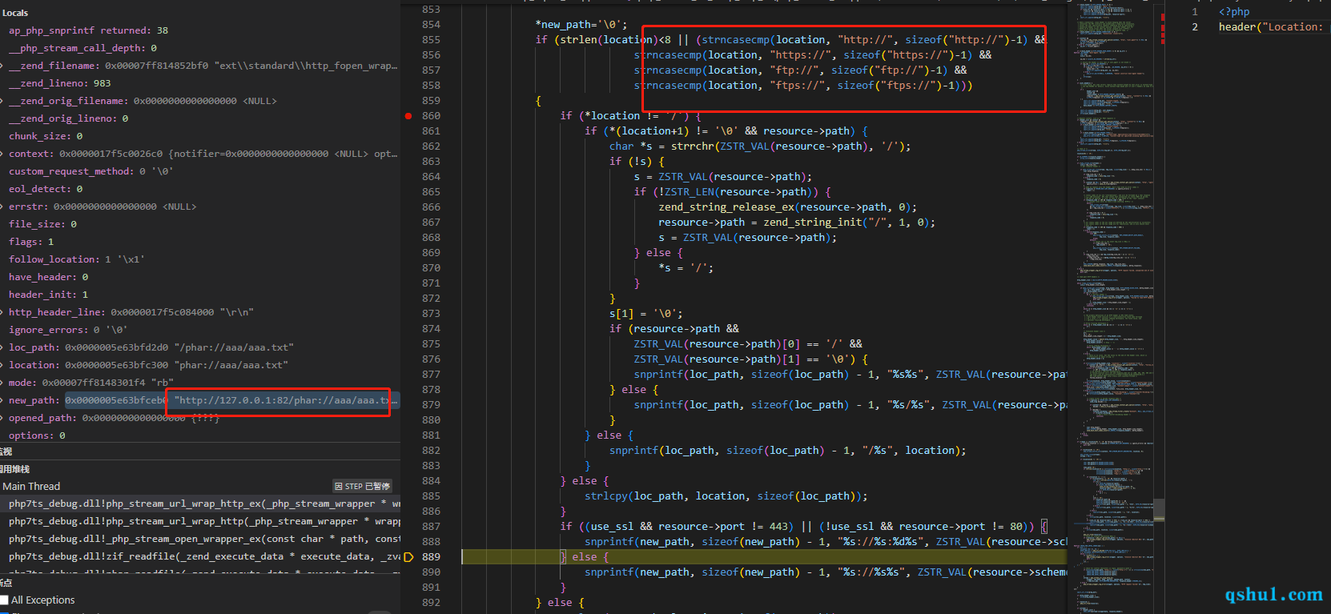Select the 'options: 0' variable row
The width and height of the screenshot is (1331, 614).
200,435
